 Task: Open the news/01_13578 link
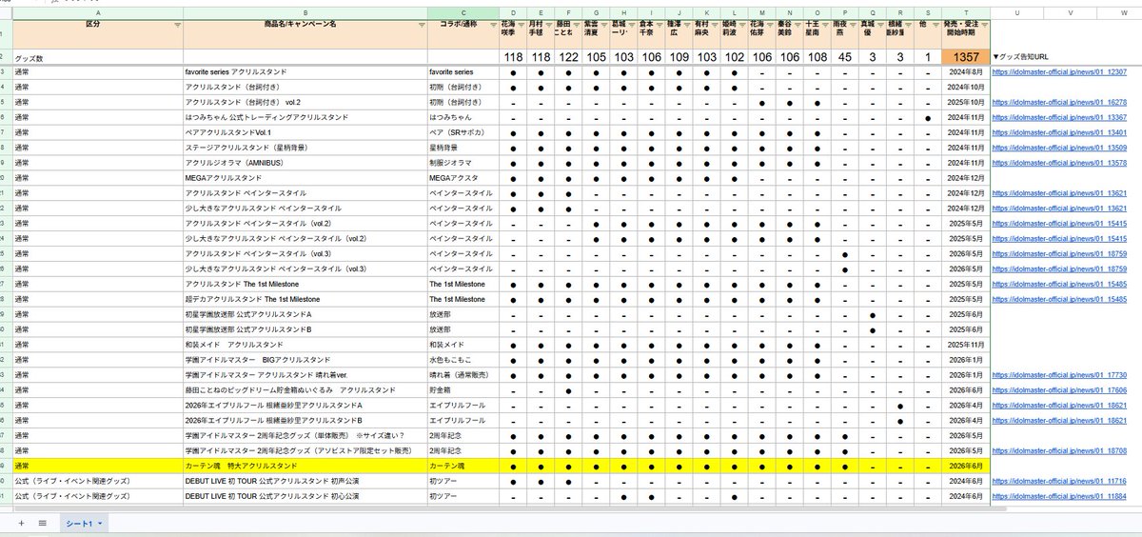pos(1059,163)
